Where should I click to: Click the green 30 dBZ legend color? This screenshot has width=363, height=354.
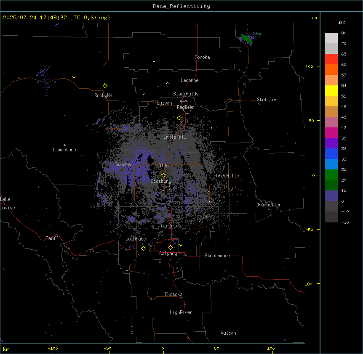tap(331, 175)
